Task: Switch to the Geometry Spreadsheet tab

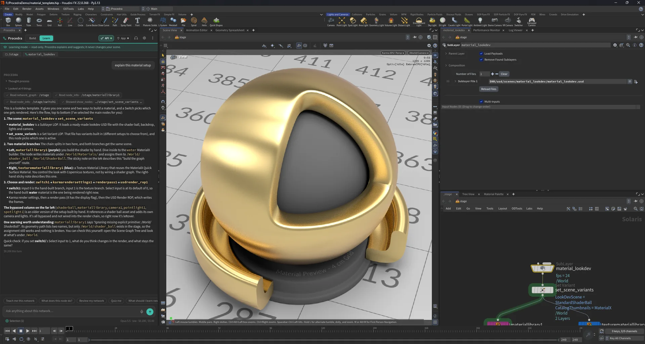Action: (230, 30)
